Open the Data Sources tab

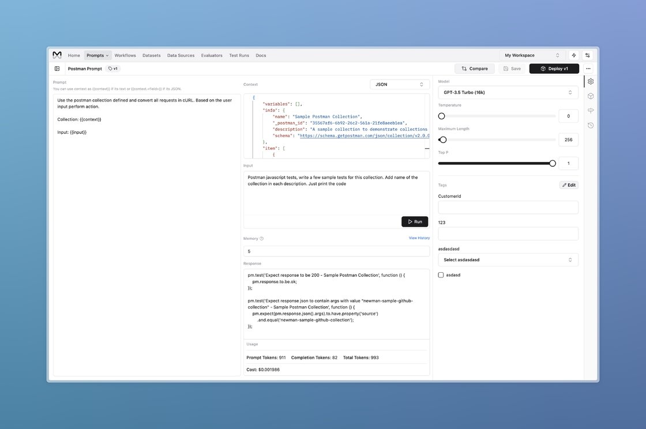[181, 55]
